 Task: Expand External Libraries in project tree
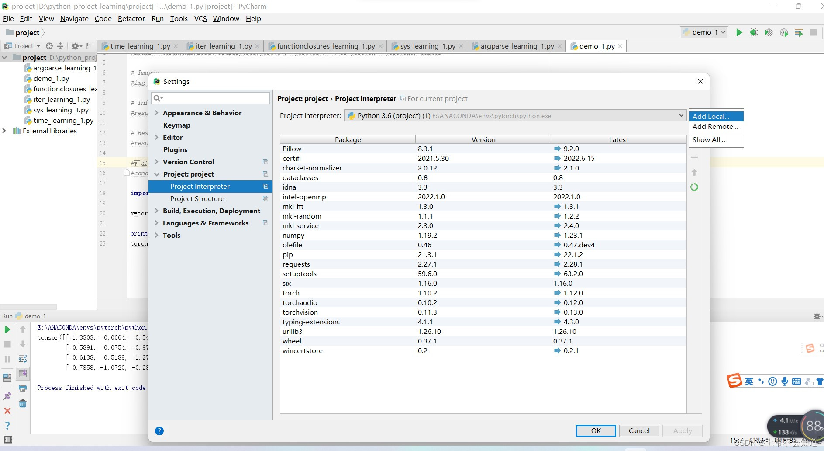pos(4,131)
